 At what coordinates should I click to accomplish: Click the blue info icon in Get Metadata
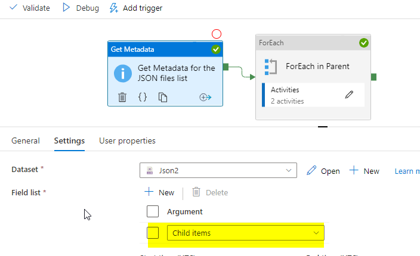pos(123,73)
